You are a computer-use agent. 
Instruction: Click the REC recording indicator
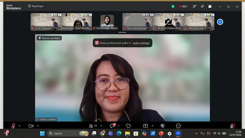pyautogui.click(x=183, y=7)
